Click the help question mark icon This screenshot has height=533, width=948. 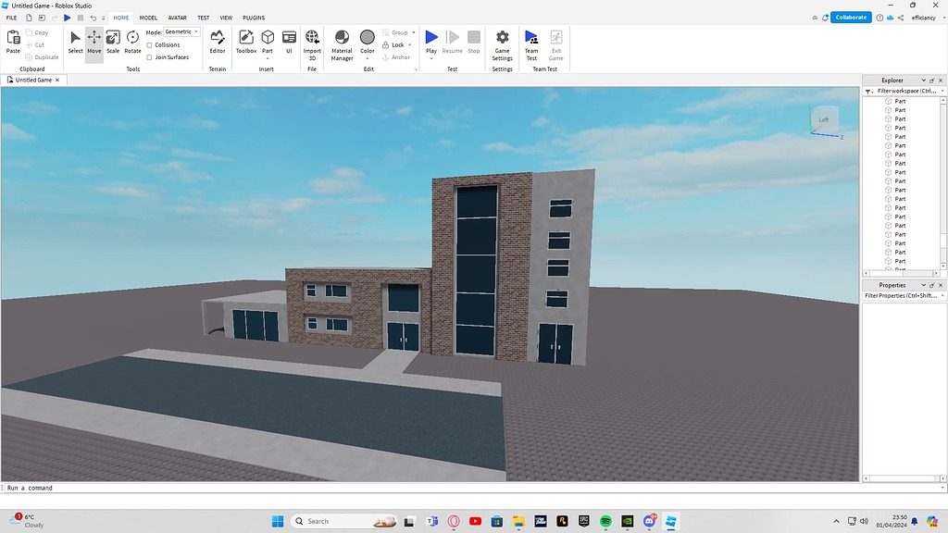click(x=879, y=18)
